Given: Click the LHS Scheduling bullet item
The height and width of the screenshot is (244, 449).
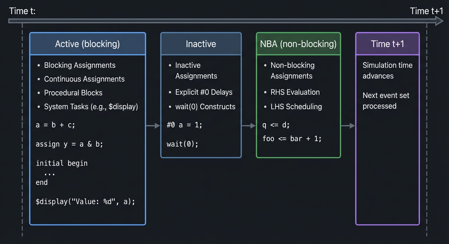Looking at the screenshot, I should point(265,107).
